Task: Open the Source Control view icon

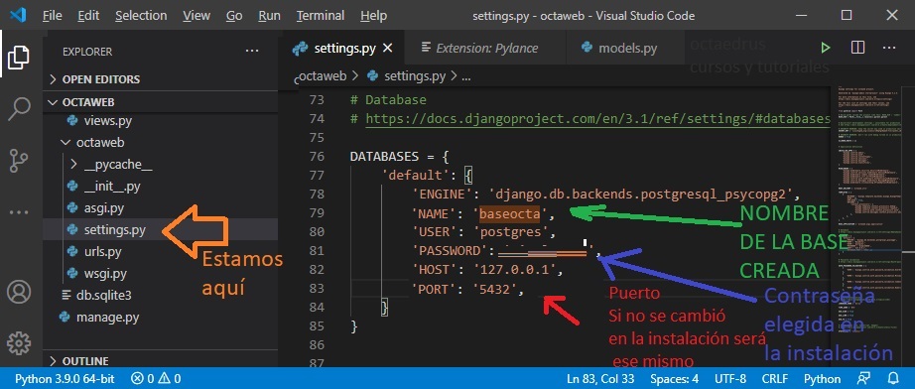Action: (19, 161)
